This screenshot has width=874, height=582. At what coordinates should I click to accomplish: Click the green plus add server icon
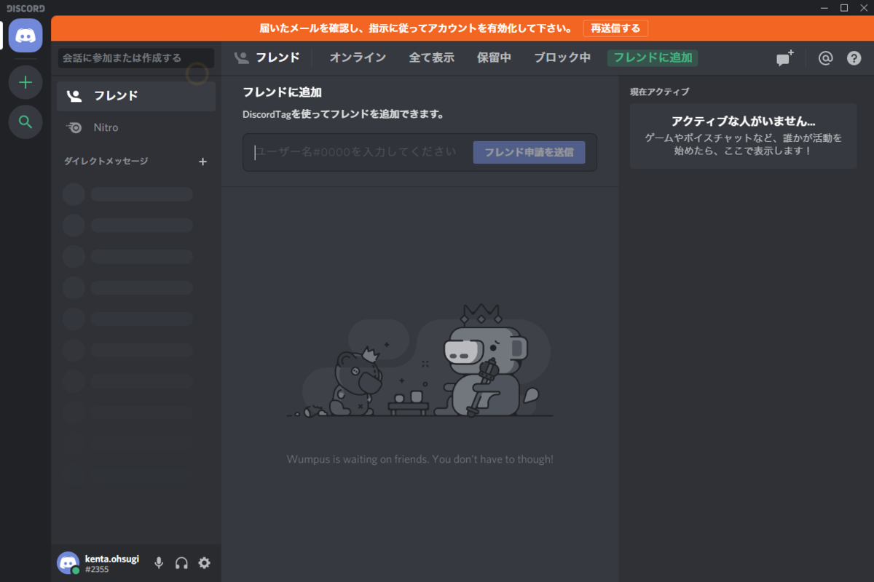25,82
